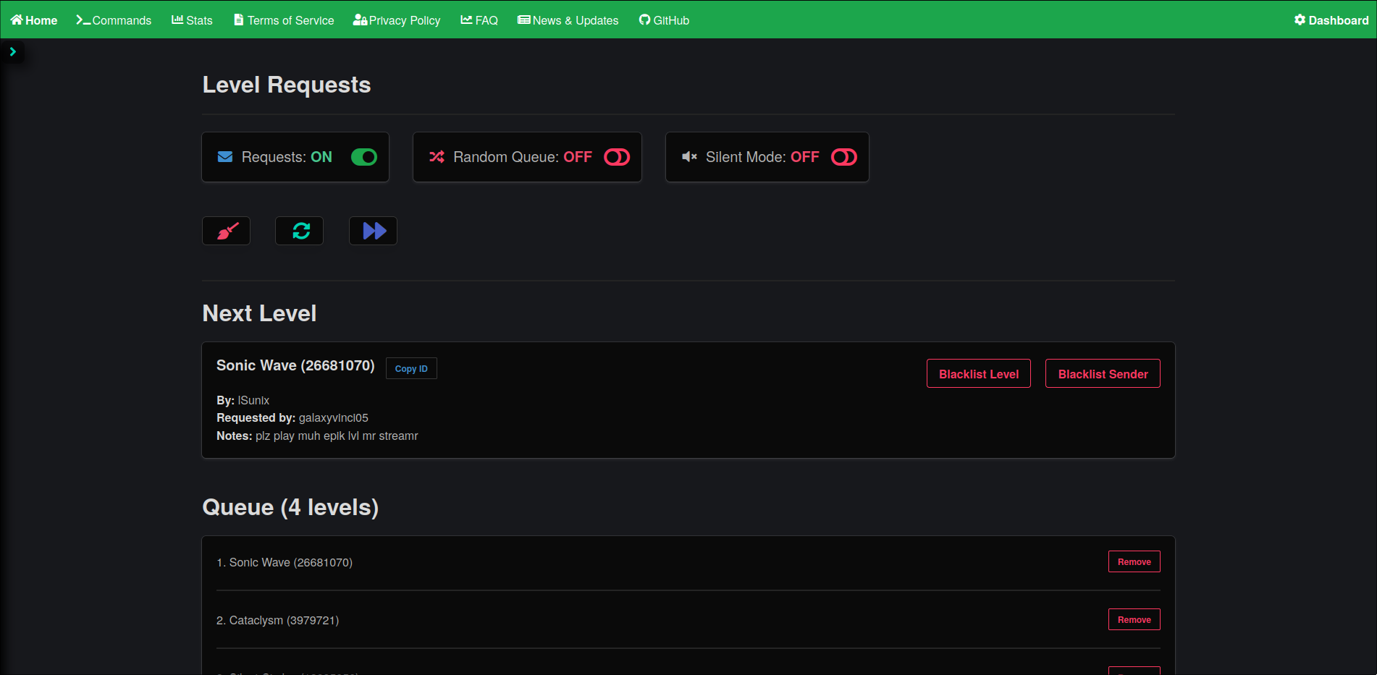Open the FAQ page

479,20
